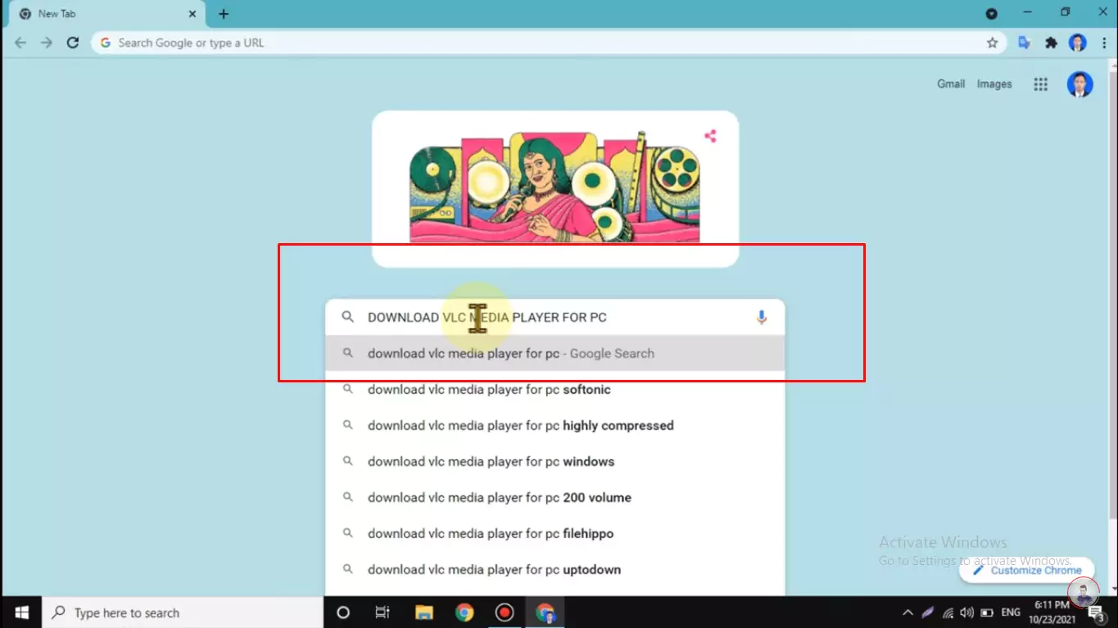The image size is (1118, 628).
Task: Select the New Tab browser tab
Action: click(x=108, y=14)
